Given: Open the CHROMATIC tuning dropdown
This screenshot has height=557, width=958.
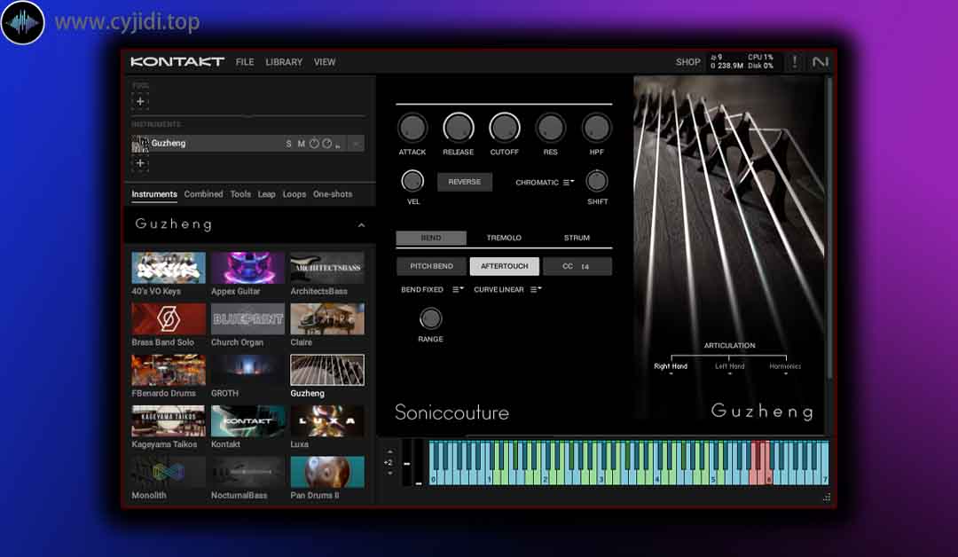Looking at the screenshot, I should pos(545,183).
